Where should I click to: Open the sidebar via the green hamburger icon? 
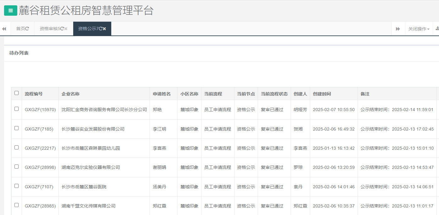coord(10,10)
